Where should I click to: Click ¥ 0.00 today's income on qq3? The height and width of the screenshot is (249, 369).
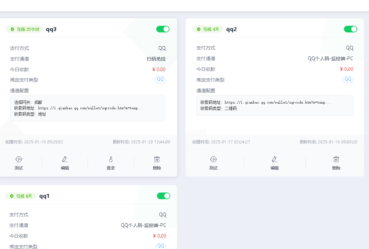(159, 70)
